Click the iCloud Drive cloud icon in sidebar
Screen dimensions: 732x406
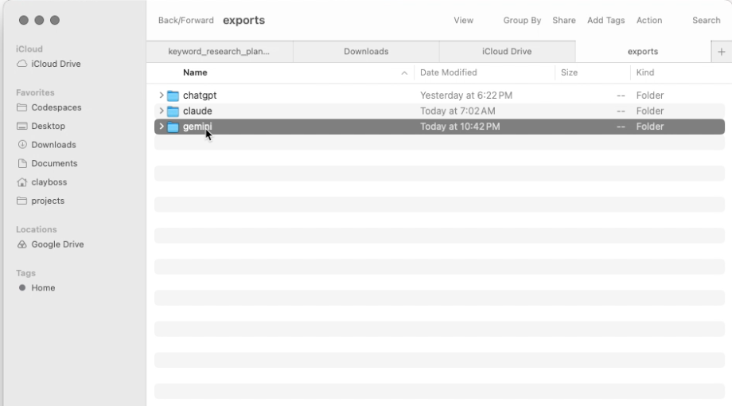[x=21, y=64]
